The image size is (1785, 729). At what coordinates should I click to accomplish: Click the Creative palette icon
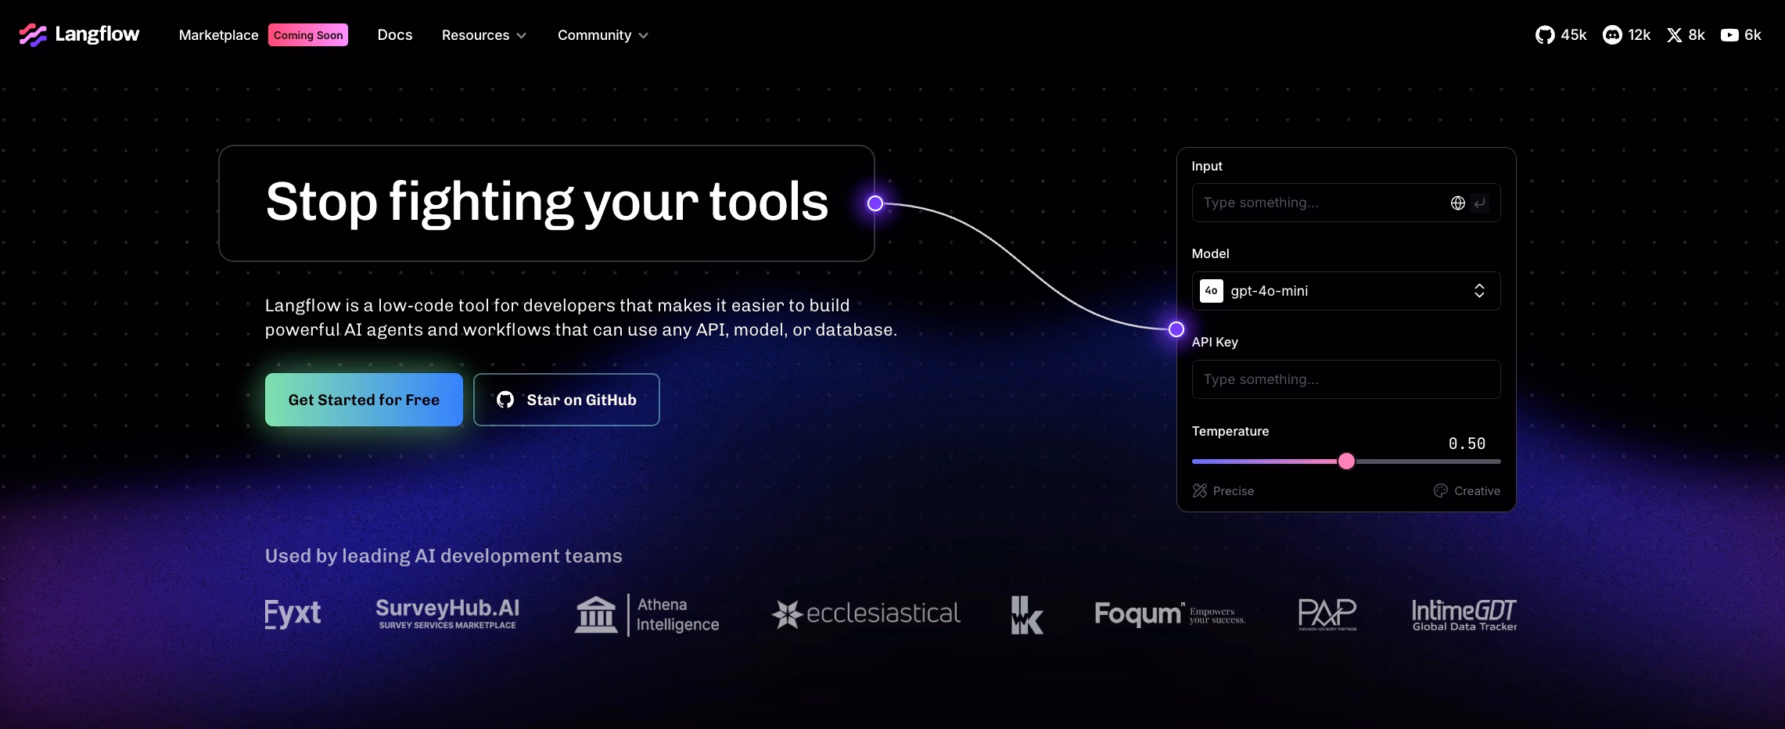1441,490
